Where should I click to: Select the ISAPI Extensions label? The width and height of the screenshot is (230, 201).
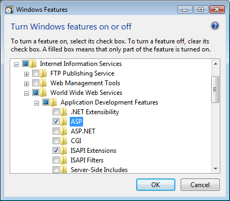tap(93, 151)
